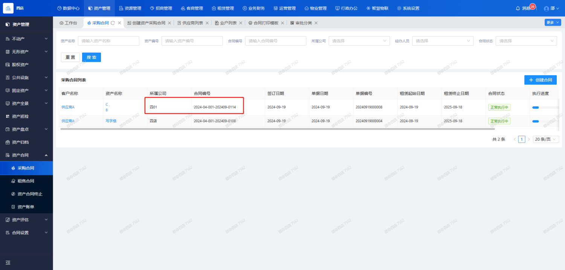The width and height of the screenshot is (565, 270).
Task: Click the bell notification icon
Action: point(518,8)
